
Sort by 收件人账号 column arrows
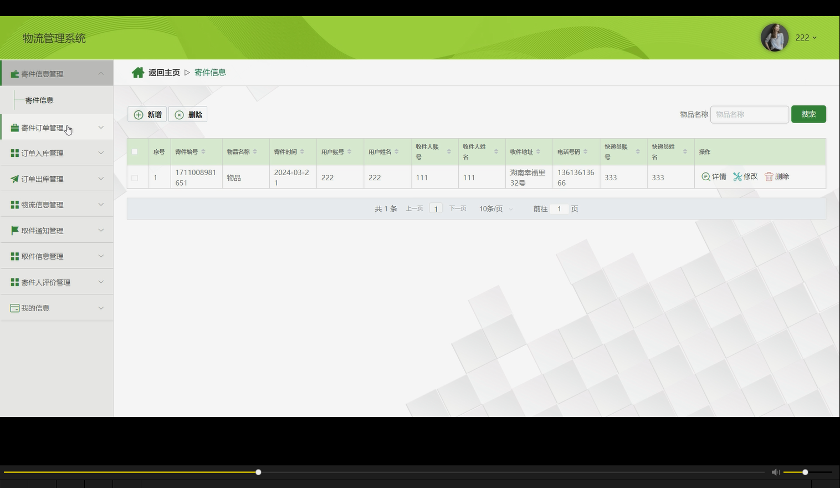449,151
